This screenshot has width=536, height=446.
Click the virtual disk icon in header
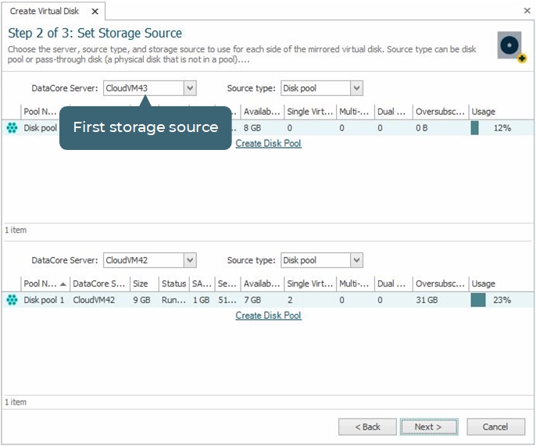510,47
